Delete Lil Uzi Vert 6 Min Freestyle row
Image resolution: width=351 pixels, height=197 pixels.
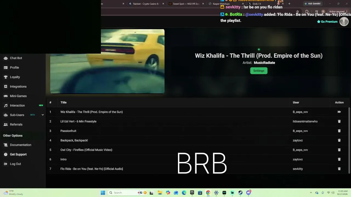click(x=339, y=121)
